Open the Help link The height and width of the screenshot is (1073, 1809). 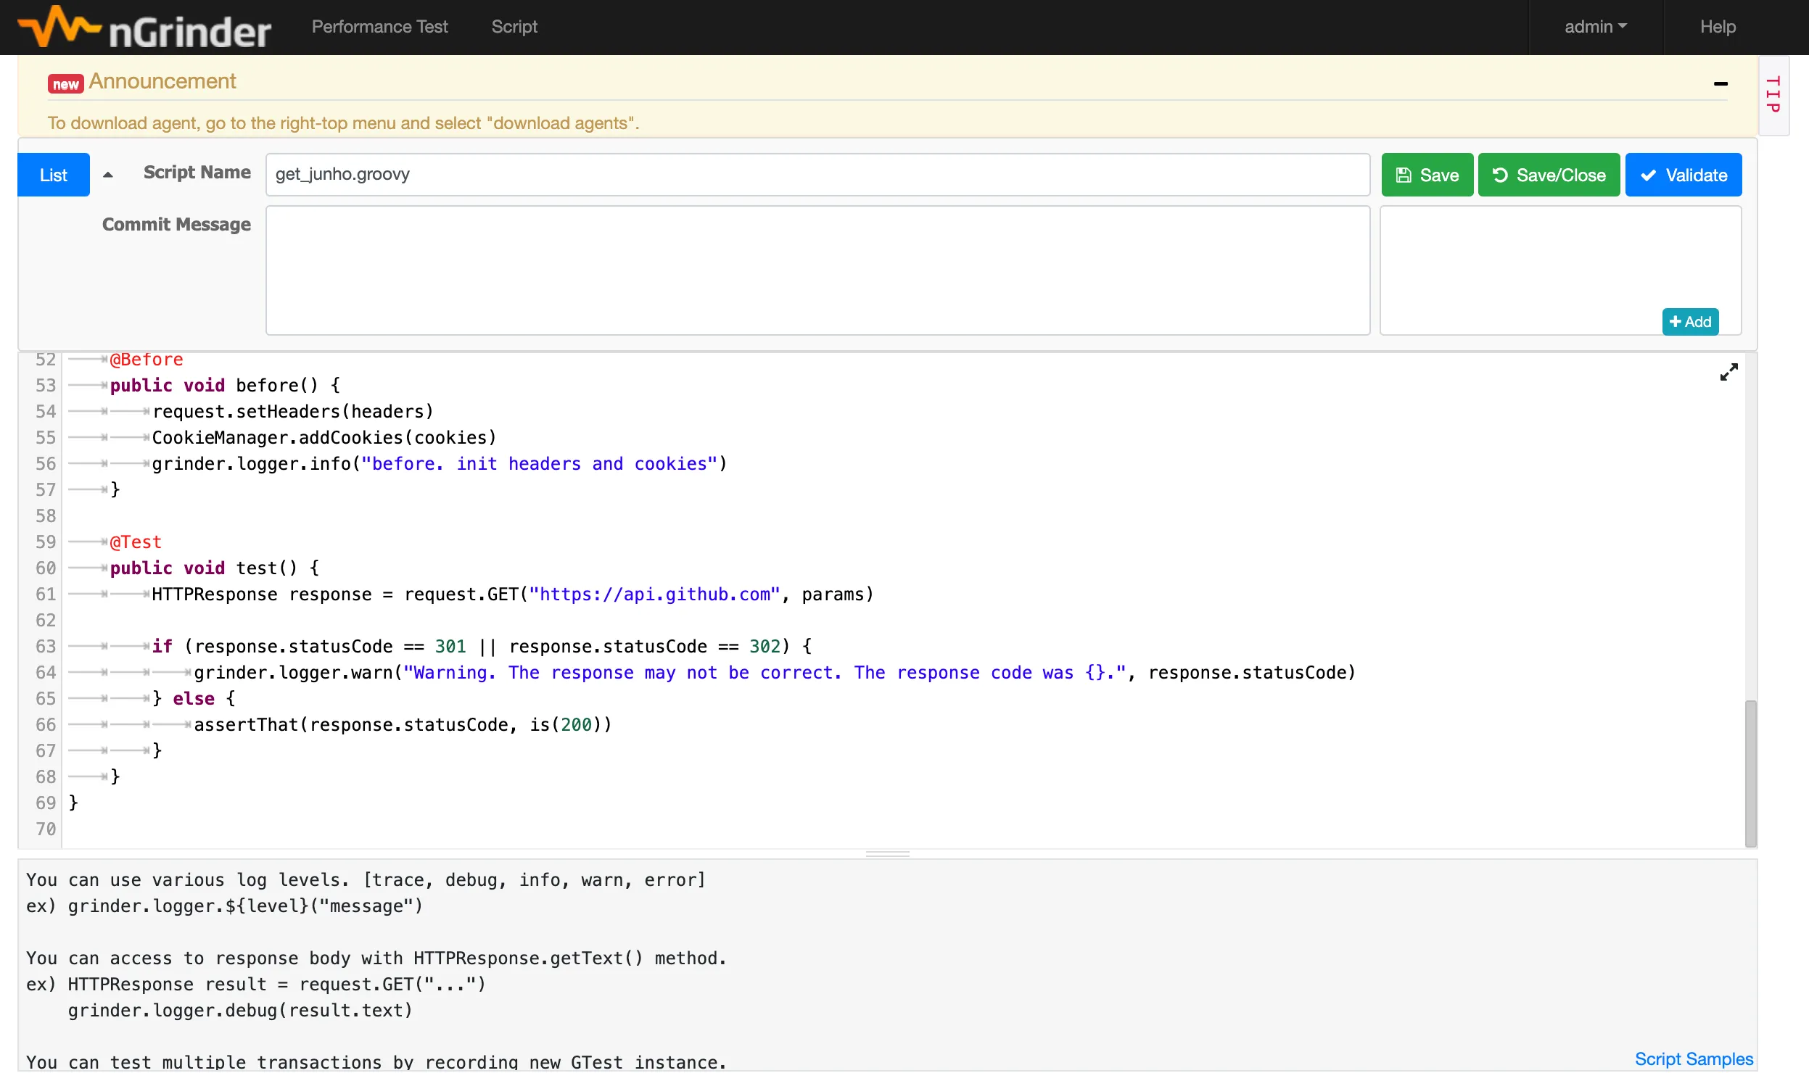point(1717,27)
